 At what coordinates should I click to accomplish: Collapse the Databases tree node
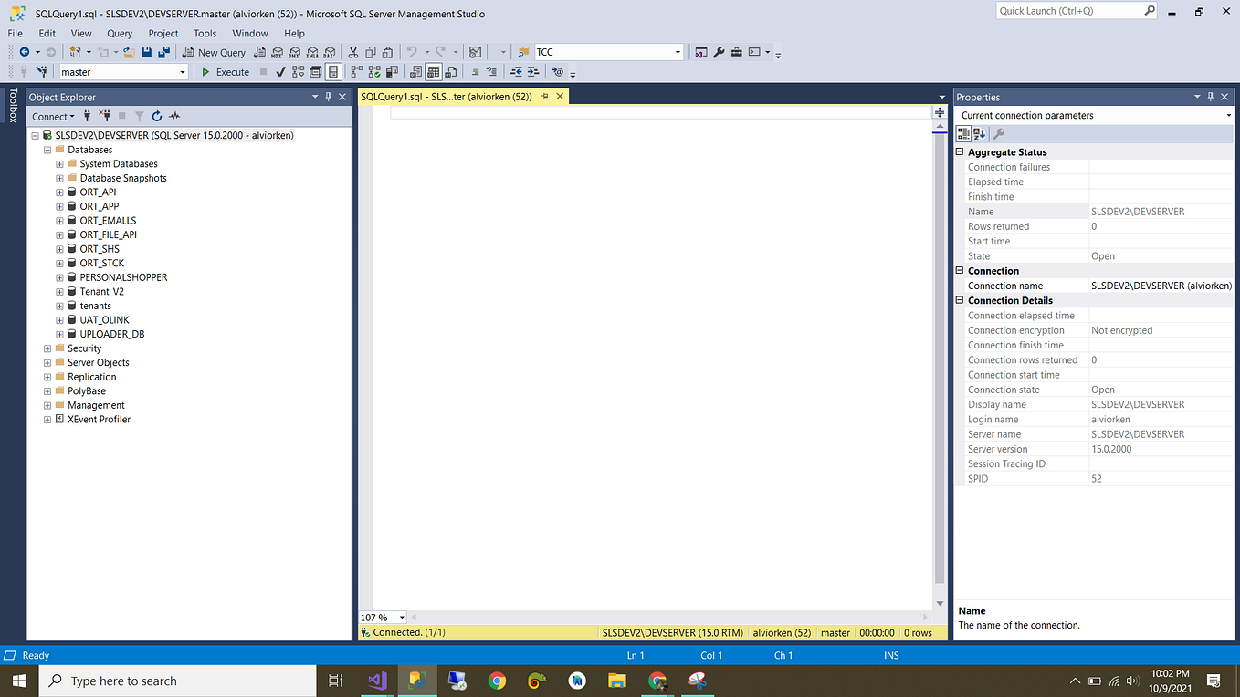(x=47, y=149)
